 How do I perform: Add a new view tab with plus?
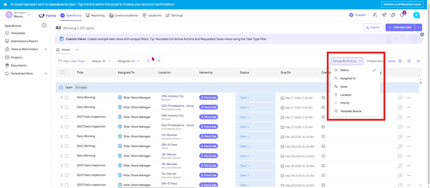pos(77,50)
